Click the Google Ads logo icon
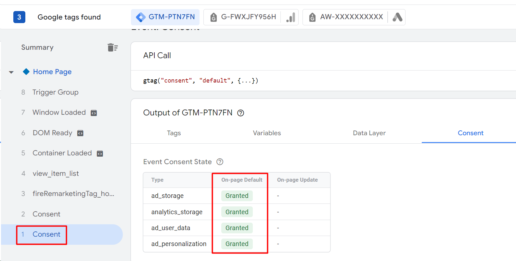Viewport: 516px width, 261px height. 397,17
